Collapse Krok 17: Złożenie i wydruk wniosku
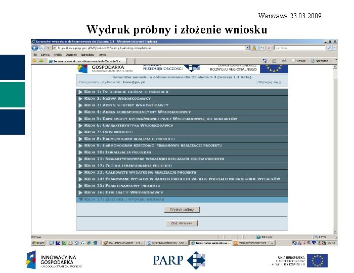Screen dimensions: 354x273 click(182, 199)
